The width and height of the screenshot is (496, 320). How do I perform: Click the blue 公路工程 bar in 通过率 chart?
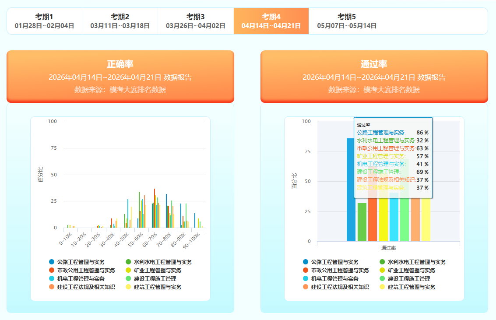point(351,197)
